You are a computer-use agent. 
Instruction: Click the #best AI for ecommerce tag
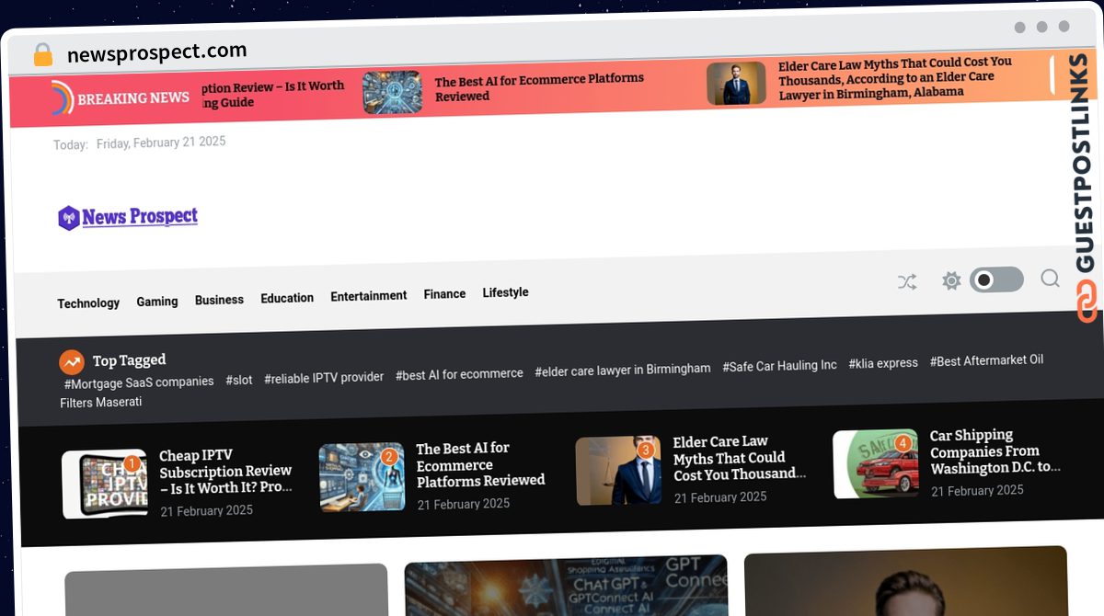tap(459, 374)
